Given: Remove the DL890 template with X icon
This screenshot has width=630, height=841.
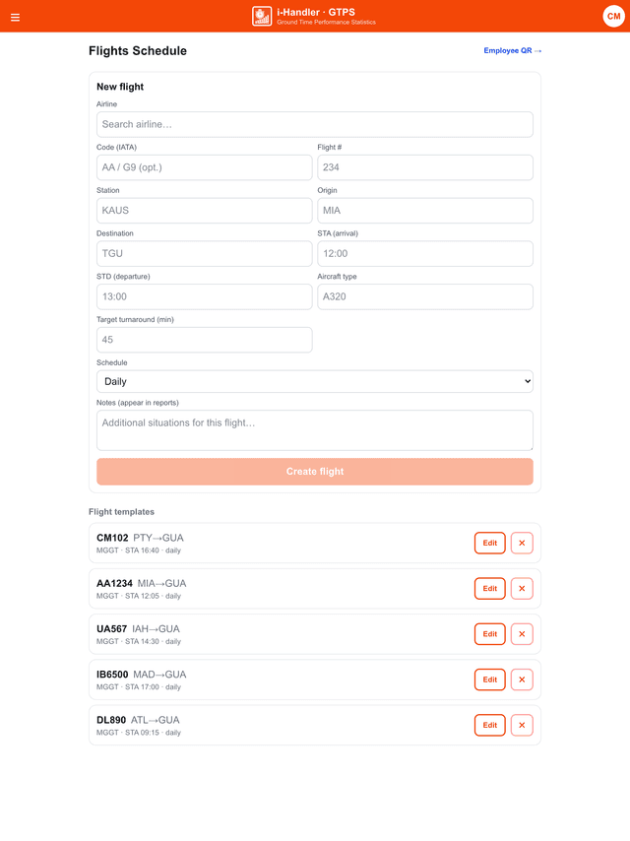Looking at the screenshot, I should [522, 725].
